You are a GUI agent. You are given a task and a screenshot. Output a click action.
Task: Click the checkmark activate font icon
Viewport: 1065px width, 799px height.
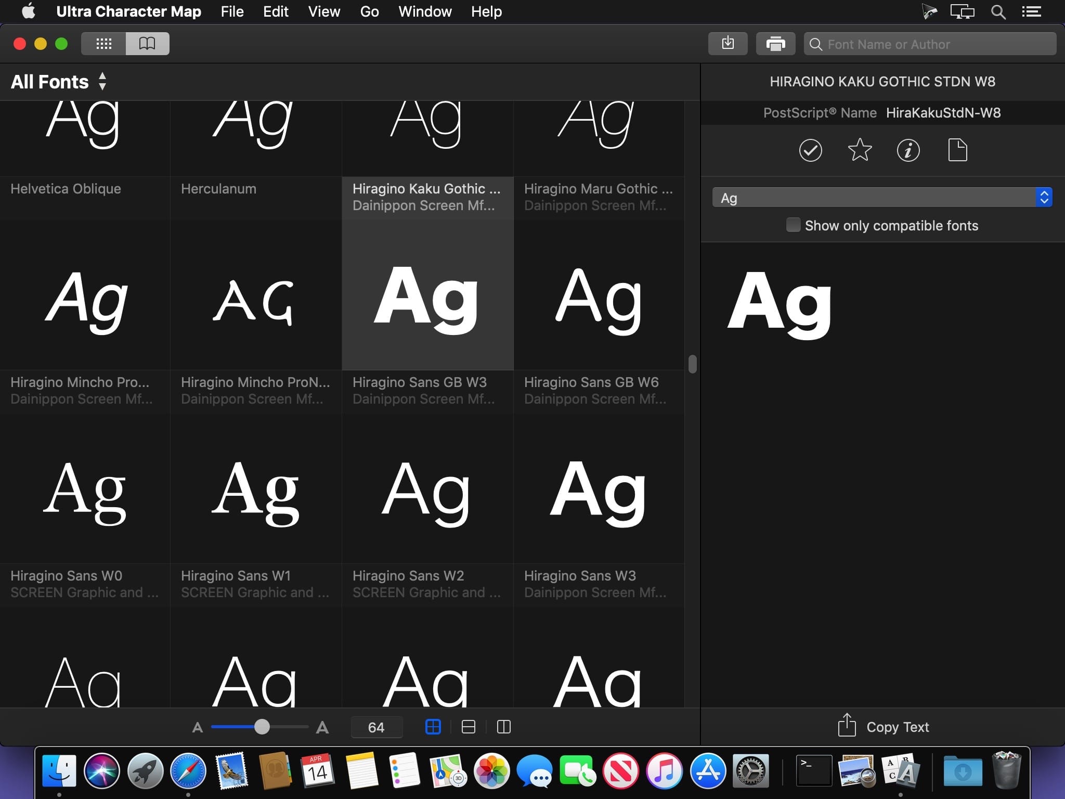click(810, 150)
